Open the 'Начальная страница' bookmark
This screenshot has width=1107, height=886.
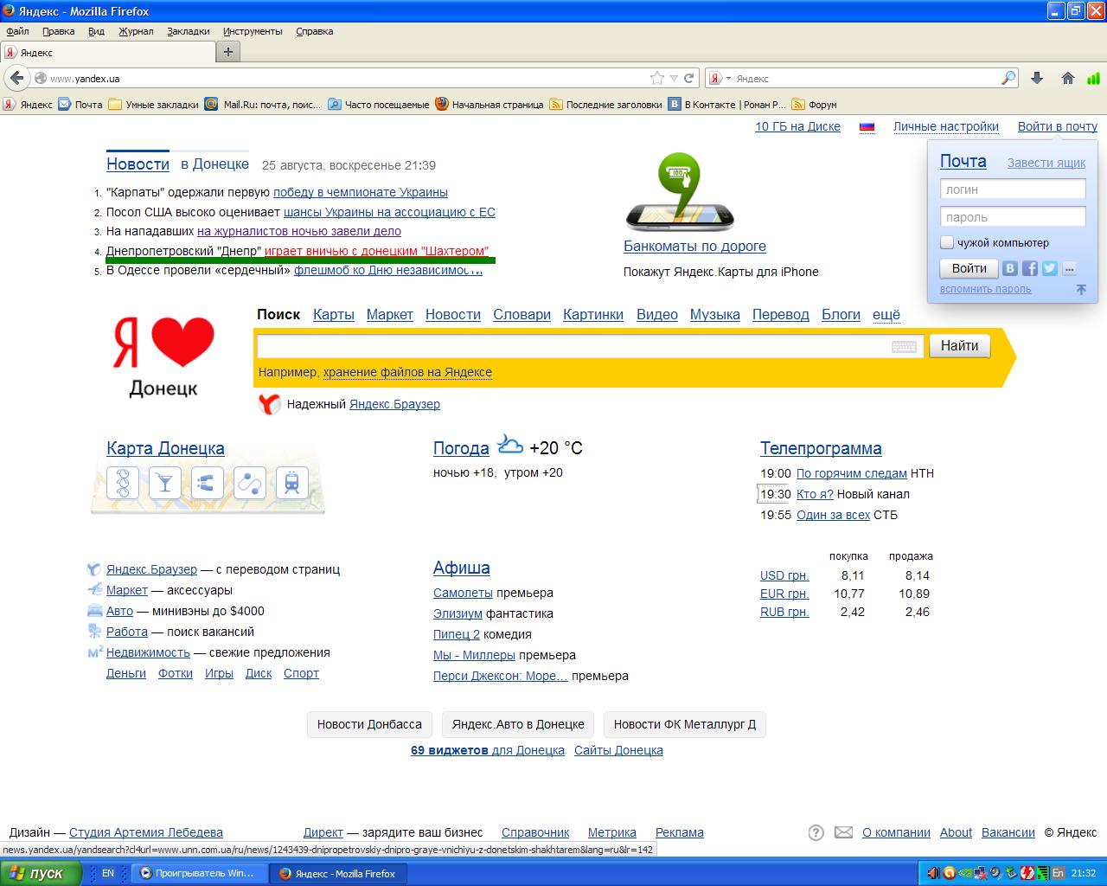click(489, 105)
